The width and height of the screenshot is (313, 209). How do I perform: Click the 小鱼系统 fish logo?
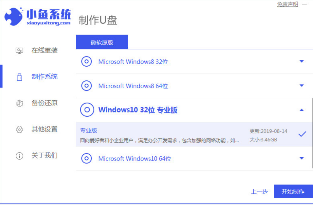pyautogui.click(x=14, y=17)
